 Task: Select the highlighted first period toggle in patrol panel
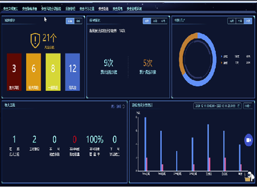pyautogui.click(x=147, y=21)
